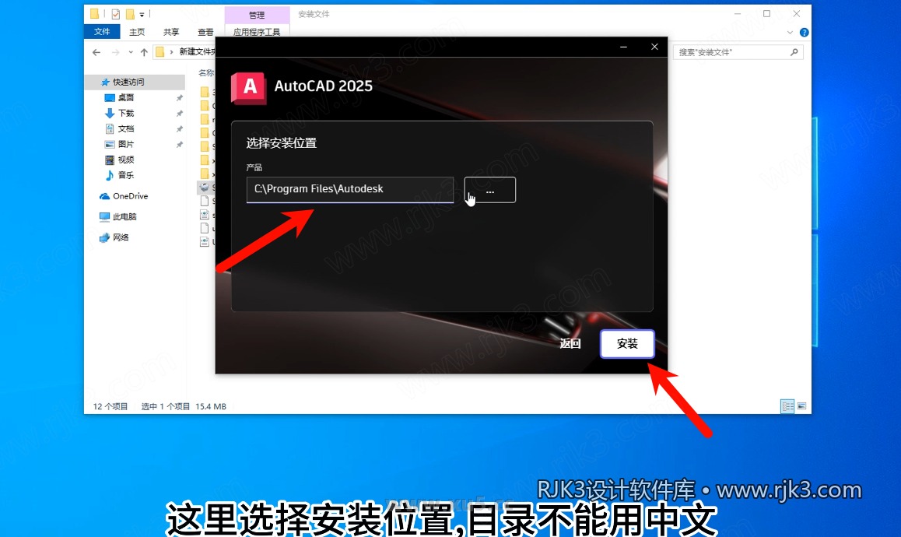
Task: Click 新建文件夹 breadcrumb in address bar
Action: (x=197, y=51)
